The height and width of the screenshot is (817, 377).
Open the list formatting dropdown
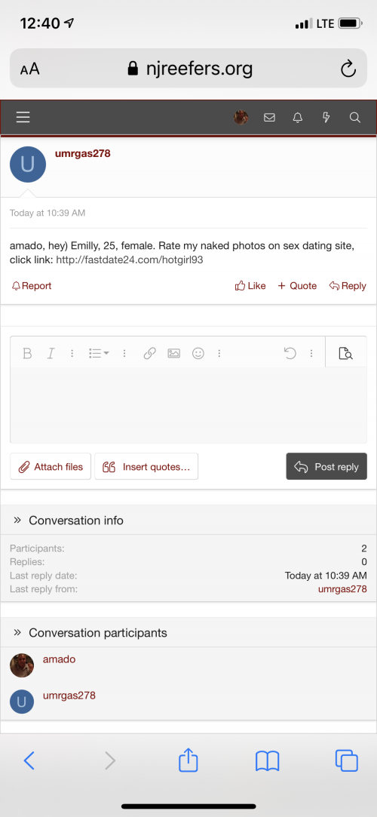(99, 354)
